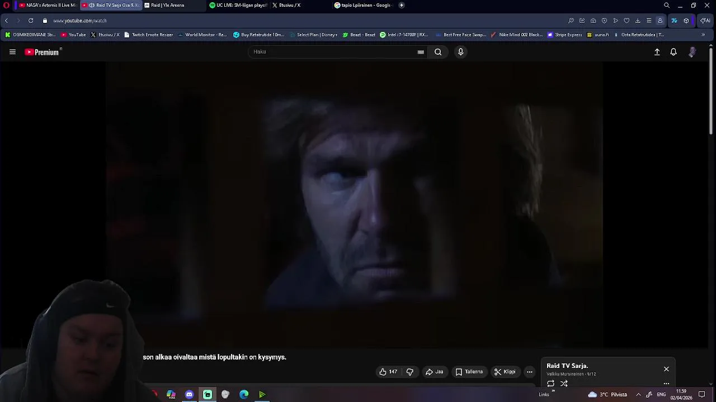Open Best Free Face Swap bookmark
Image resolution: width=716 pixels, height=402 pixels.
tap(460, 35)
